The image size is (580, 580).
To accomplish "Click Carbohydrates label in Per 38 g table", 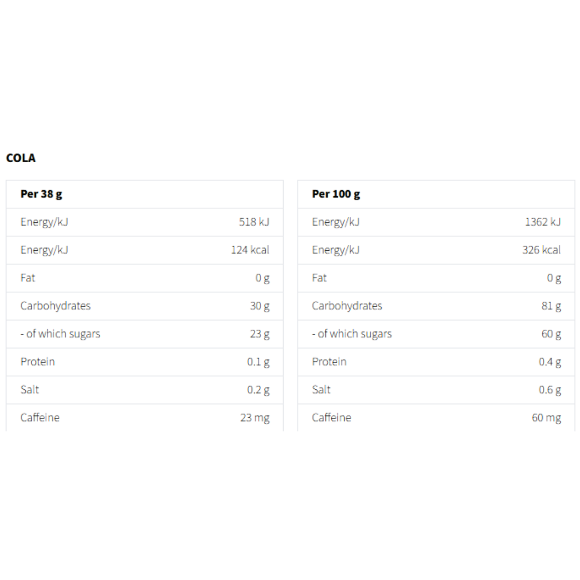I will (x=55, y=306).
